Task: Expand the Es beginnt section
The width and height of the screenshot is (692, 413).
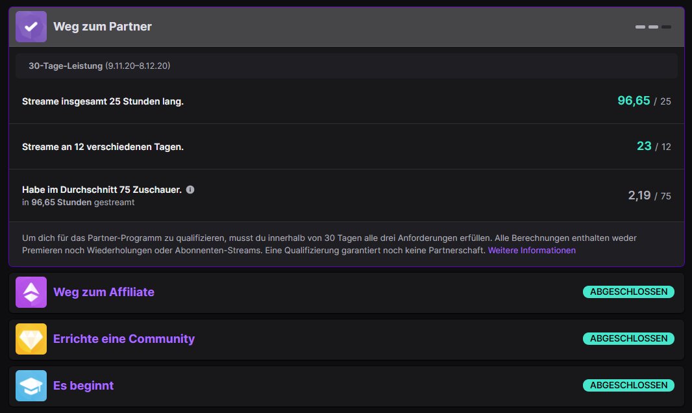Action: point(347,386)
